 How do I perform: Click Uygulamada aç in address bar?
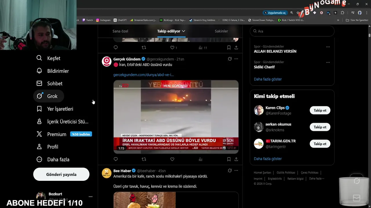point(275,13)
